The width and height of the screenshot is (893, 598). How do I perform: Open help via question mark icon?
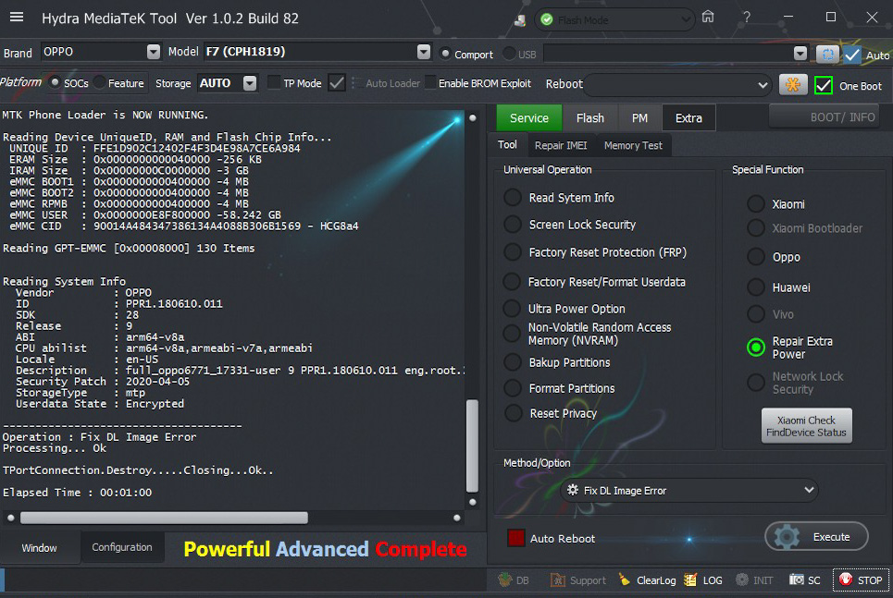tap(747, 18)
